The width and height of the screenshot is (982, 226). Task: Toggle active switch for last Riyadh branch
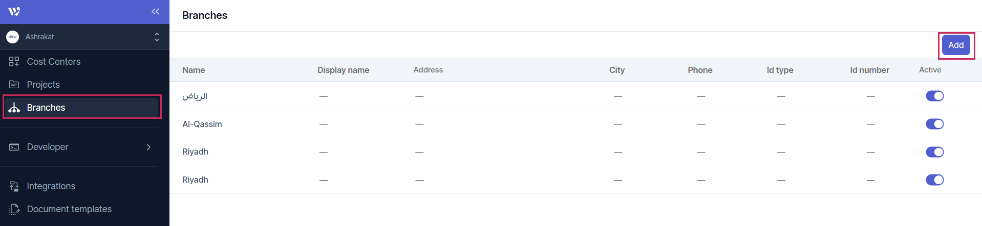point(934,180)
